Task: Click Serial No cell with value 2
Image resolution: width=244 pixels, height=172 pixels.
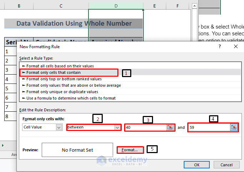Action: click(11, 61)
